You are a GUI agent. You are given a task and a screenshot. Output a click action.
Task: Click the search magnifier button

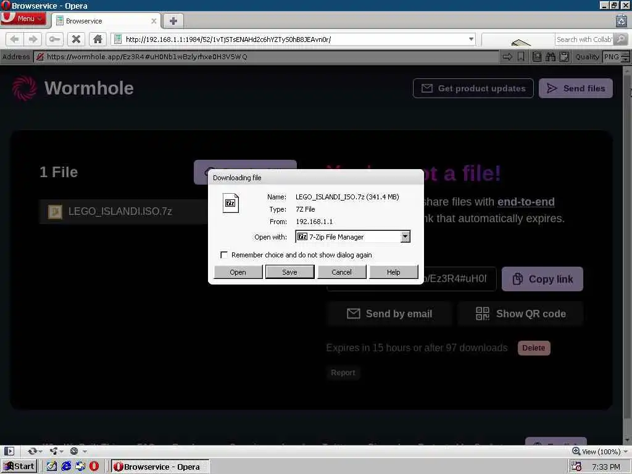click(x=621, y=39)
